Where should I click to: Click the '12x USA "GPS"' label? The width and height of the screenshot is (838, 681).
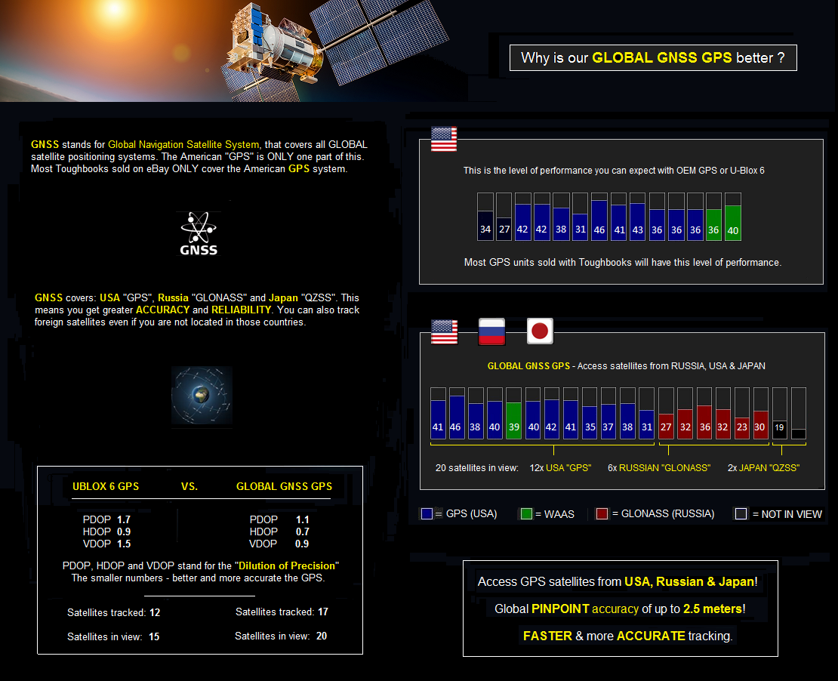click(561, 468)
